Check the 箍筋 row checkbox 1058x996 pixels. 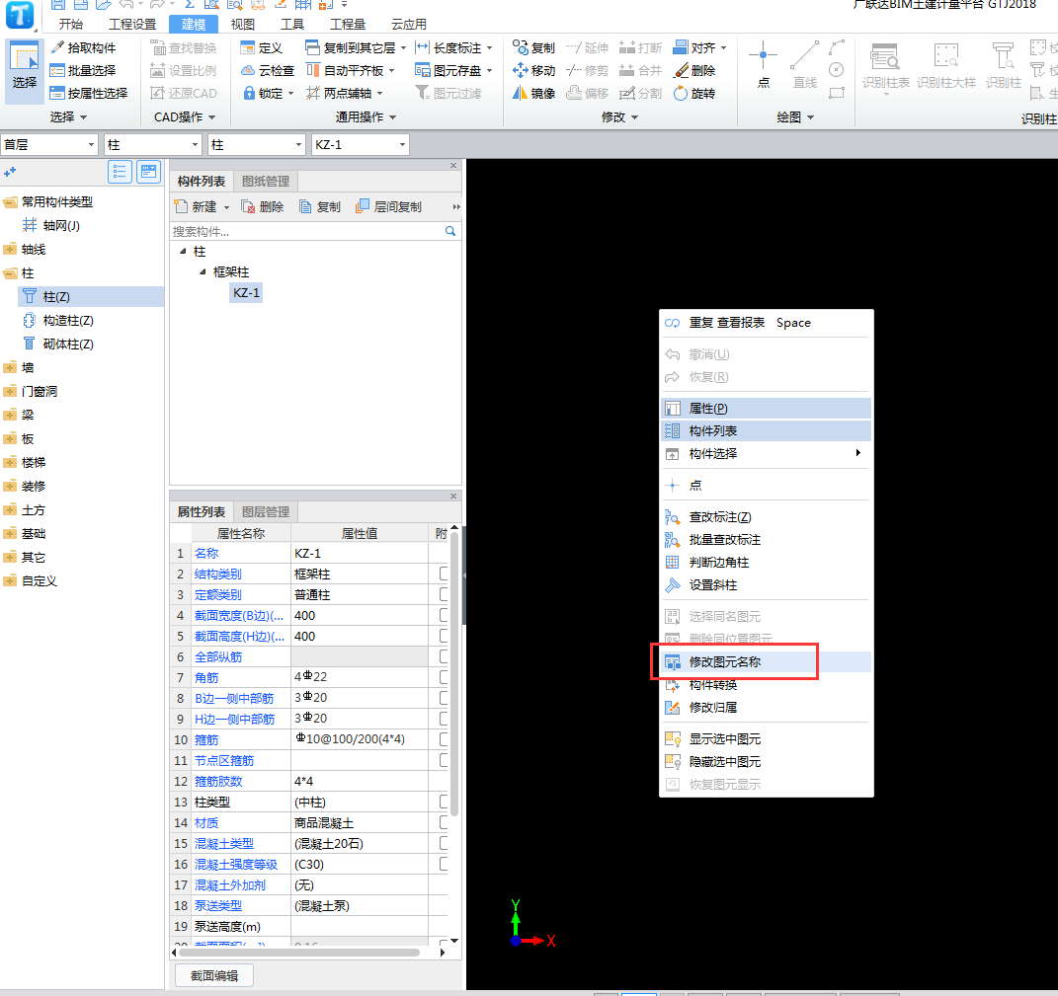[x=444, y=739]
